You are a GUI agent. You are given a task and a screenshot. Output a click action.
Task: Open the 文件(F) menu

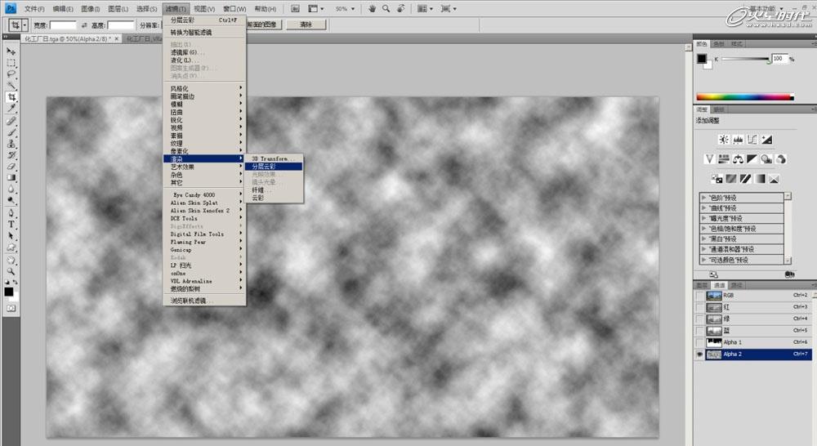pos(33,9)
